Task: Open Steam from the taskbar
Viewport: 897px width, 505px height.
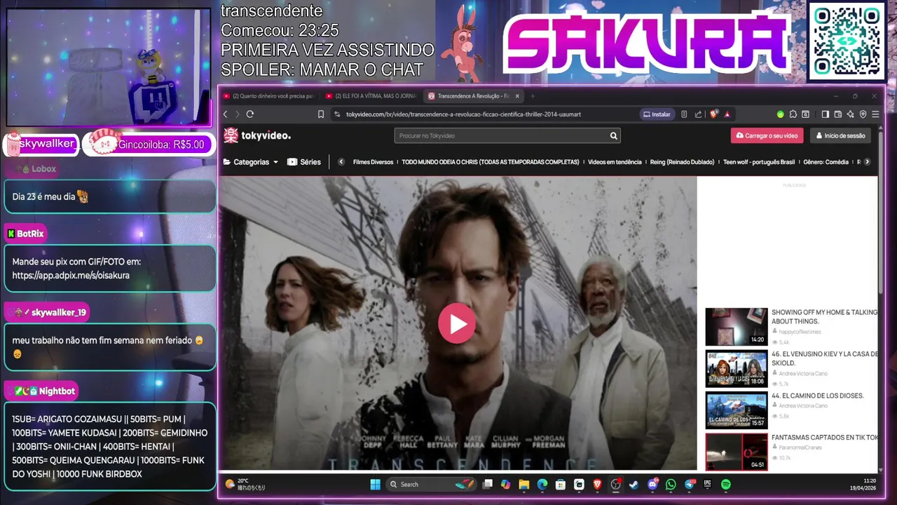Action: tap(634, 484)
